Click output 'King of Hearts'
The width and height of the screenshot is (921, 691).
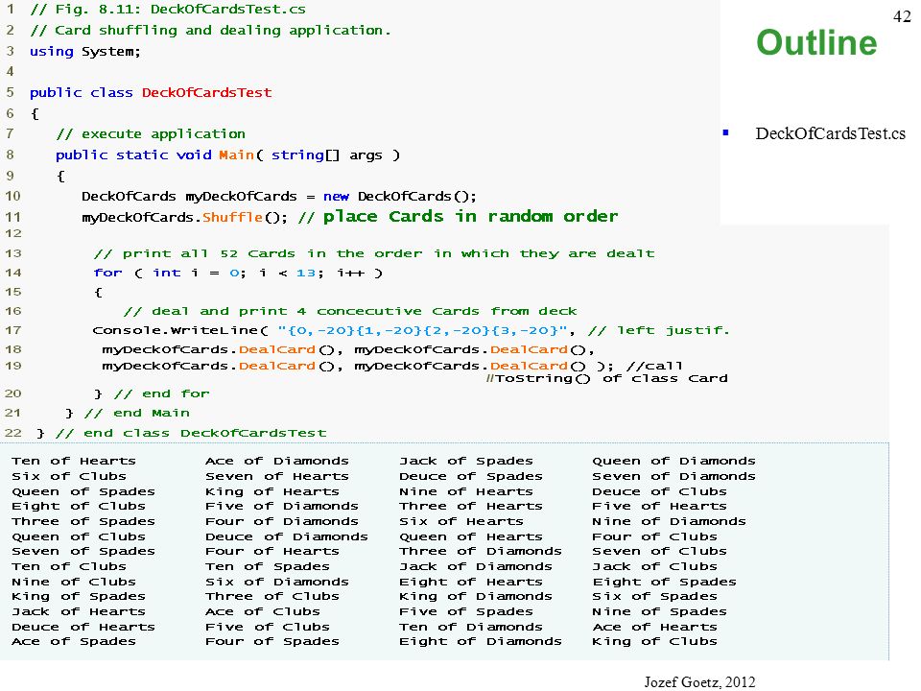coord(272,491)
